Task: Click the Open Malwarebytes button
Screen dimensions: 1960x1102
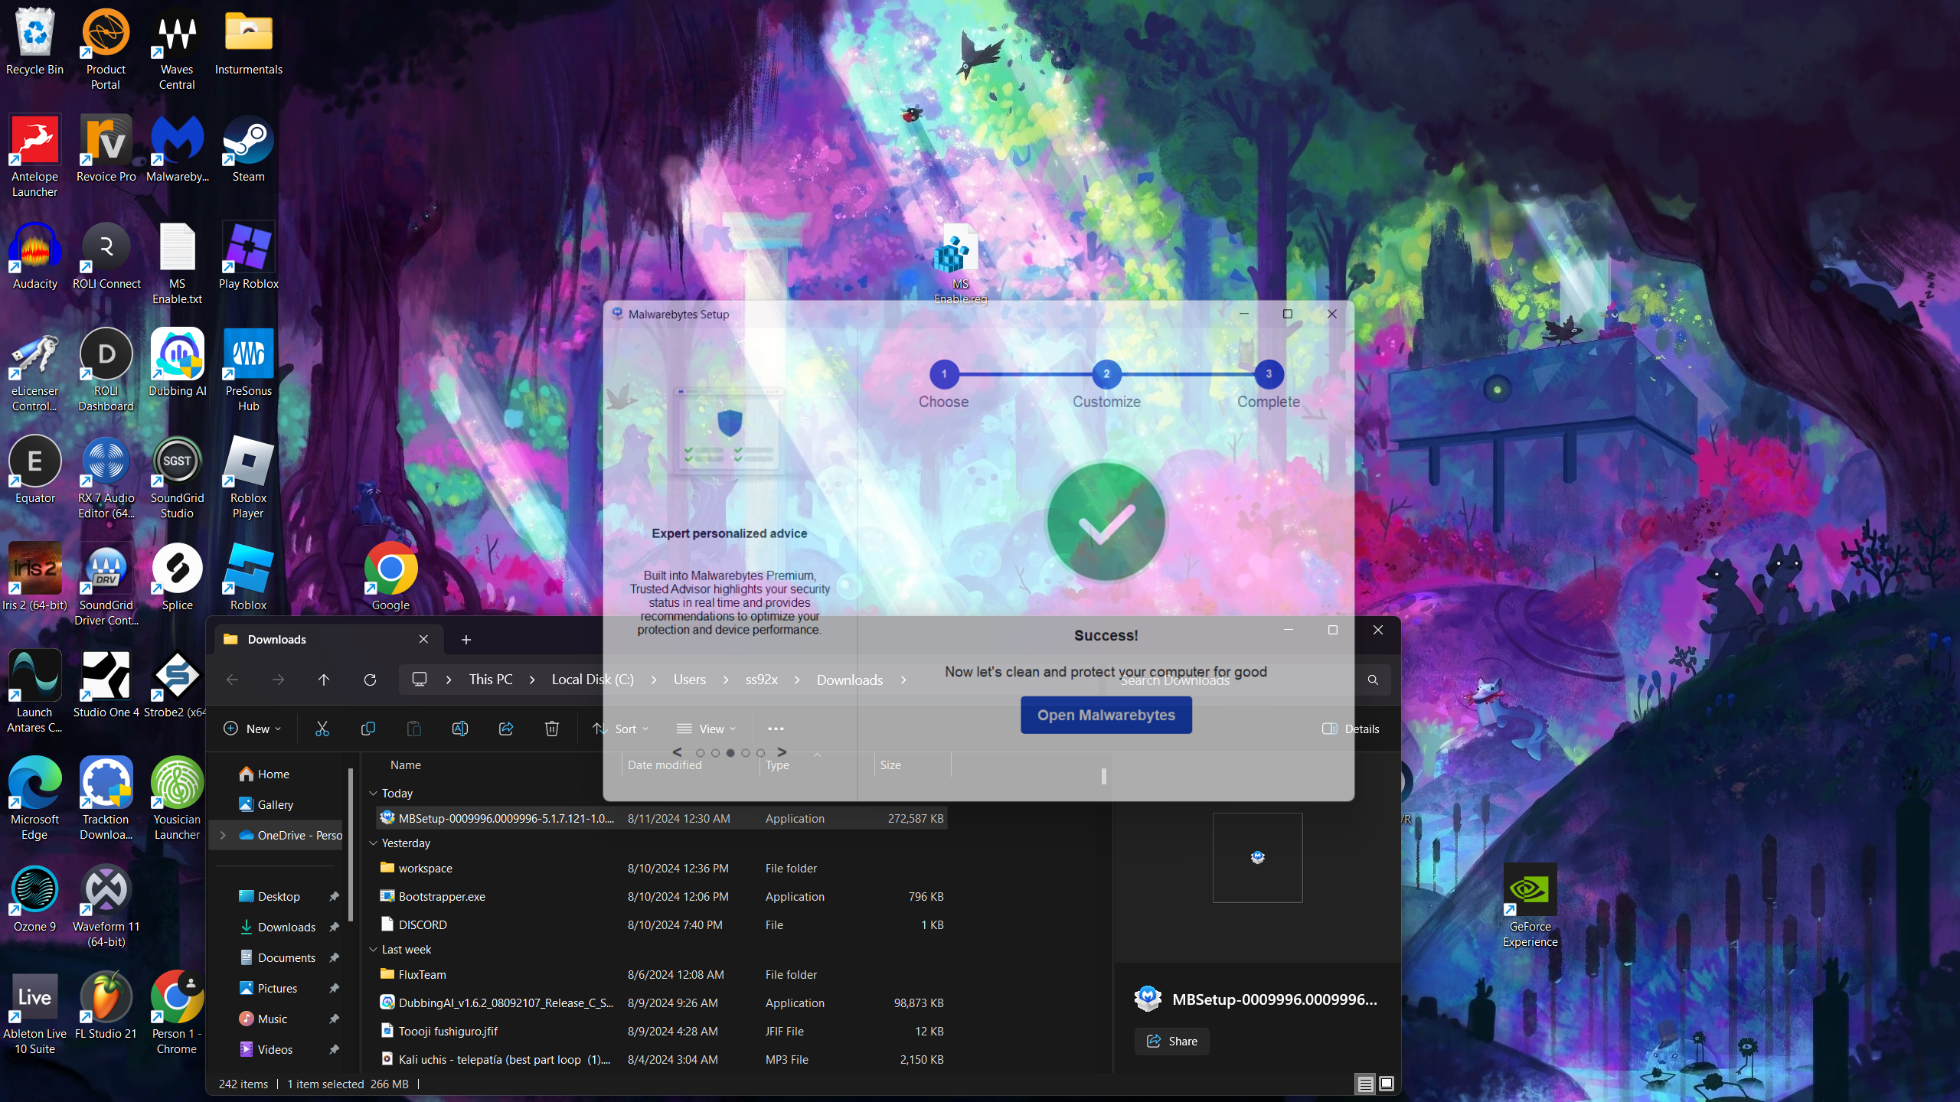Action: pos(1106,715)
